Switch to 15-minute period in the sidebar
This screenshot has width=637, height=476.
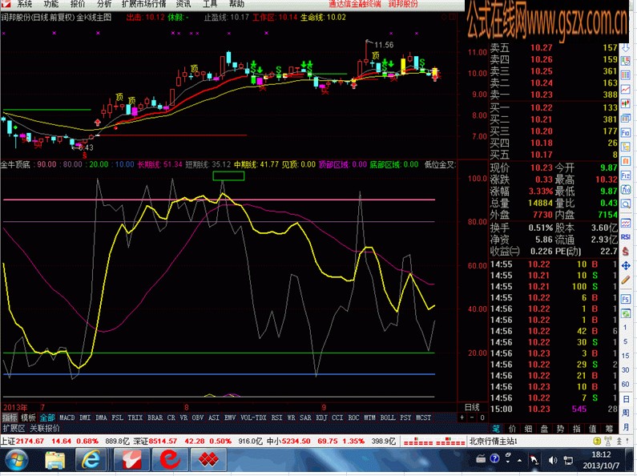click(626, 356)
